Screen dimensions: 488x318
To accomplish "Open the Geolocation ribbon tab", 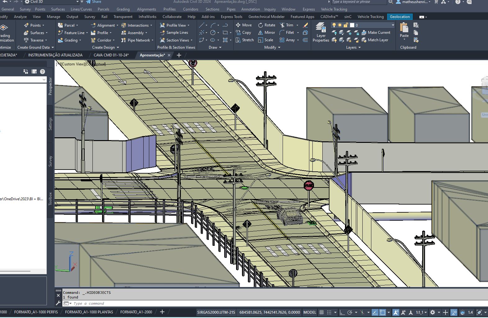I will pyautogui.click(x=400, y=17).
